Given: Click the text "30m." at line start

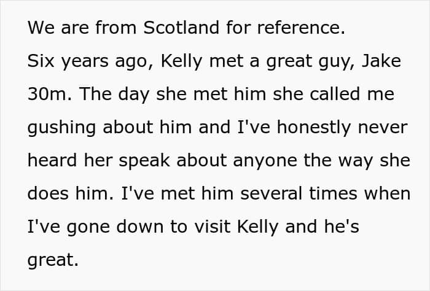Looking at the screenshot, I should (x=50, y=94).
